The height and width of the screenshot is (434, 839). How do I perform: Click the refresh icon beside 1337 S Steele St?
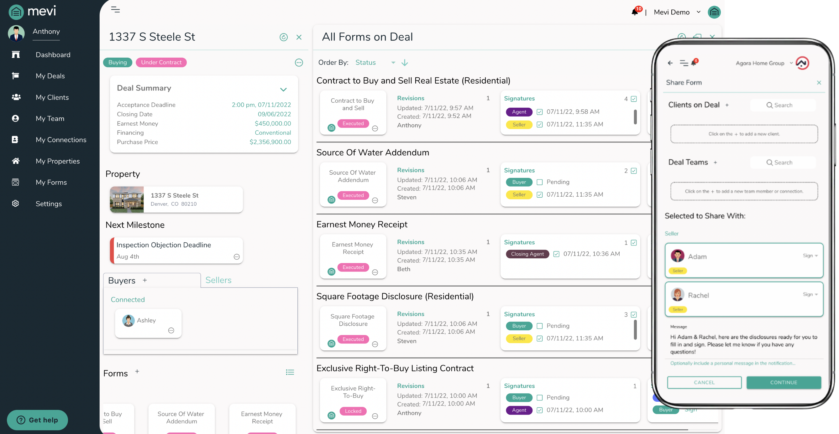pyautogui.click(x=283, y=37)
